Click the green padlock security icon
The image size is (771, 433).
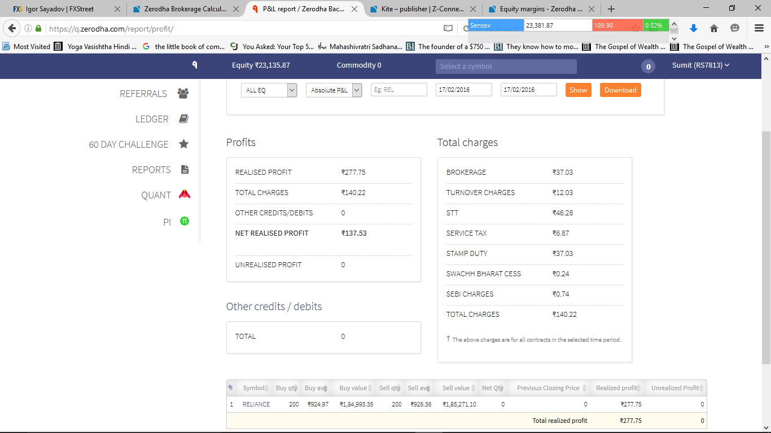click(x=38, y=28)
